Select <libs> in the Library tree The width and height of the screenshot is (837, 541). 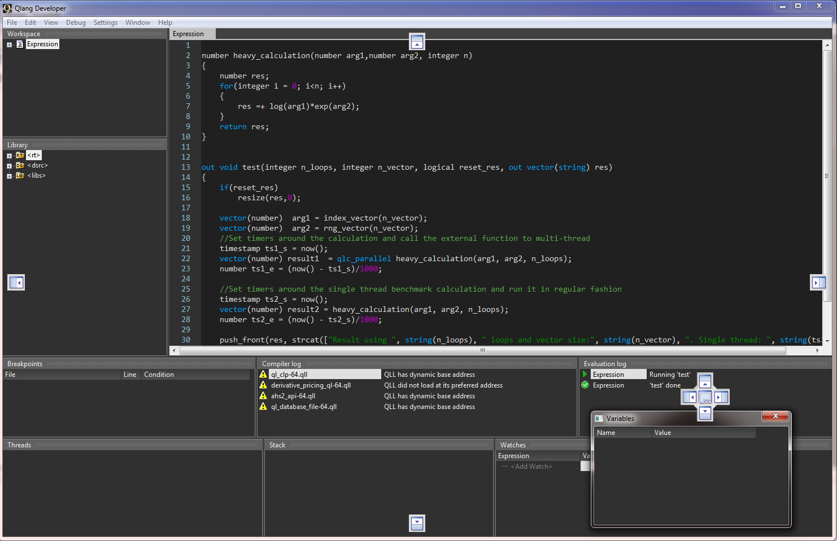click(36, 175)
